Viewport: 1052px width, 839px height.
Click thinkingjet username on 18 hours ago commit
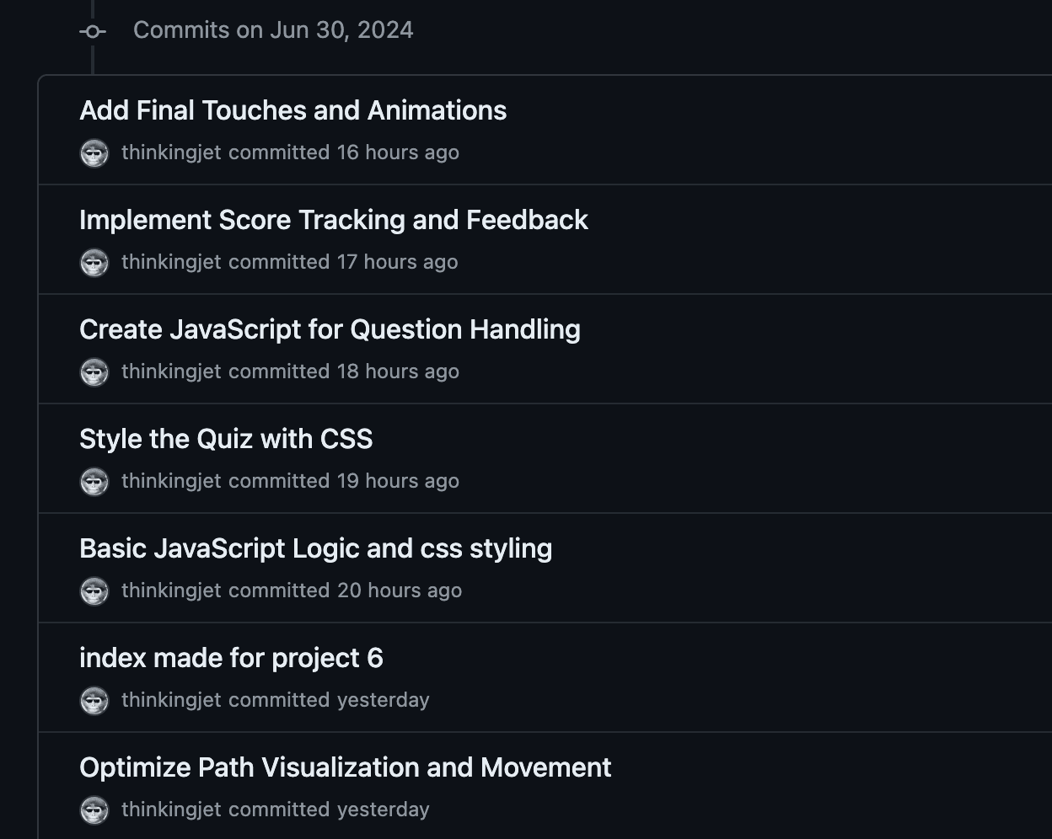(171, 371)
